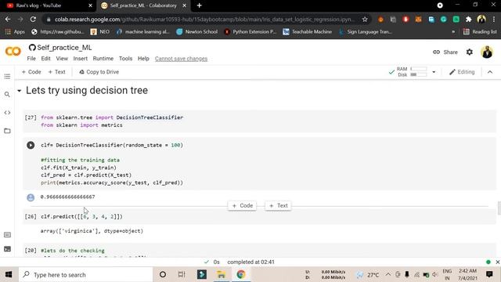Click the RAM usage bar indicator

(419, 69)
